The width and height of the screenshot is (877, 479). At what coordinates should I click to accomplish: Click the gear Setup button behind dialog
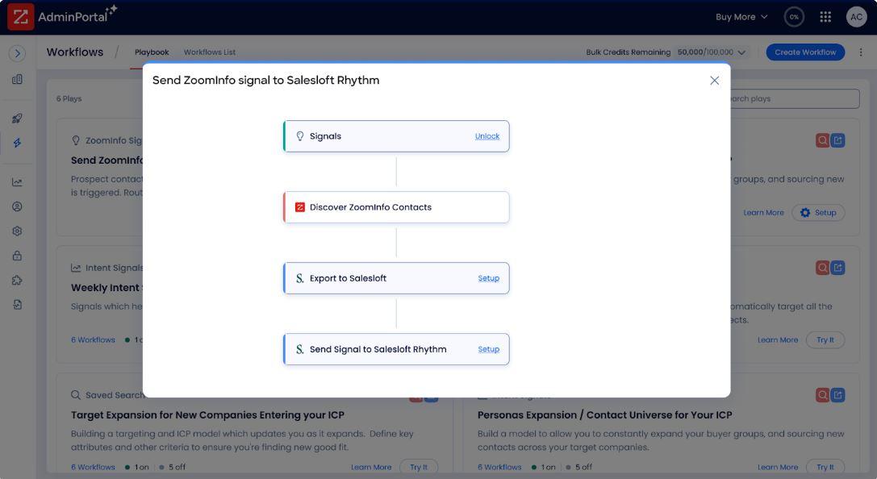pyautogui.click(x=818, y=212)
